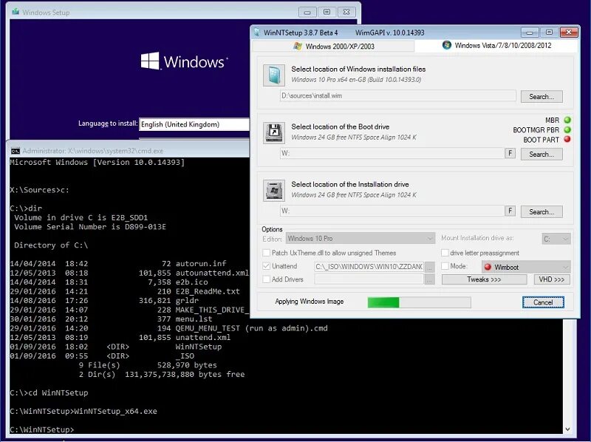Click 'Windows 10 Pro x64 en-GB' build description

point(356,80)
